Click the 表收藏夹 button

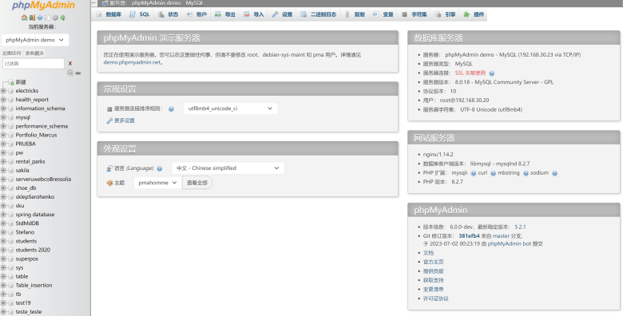tap(34, 53)
